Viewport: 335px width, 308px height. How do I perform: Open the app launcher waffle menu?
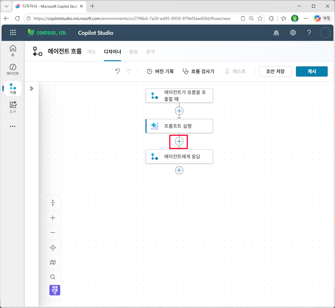point(13,33)
